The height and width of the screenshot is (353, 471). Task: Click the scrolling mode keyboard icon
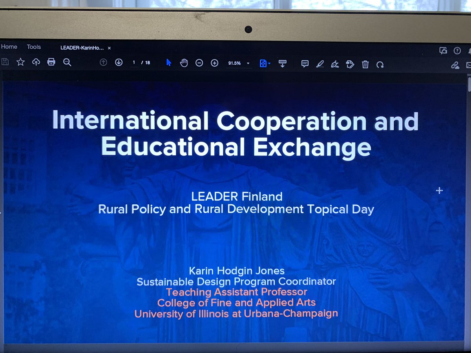pos(282,63)
